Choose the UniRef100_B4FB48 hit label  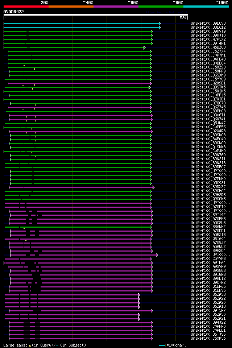pos(208,59)
